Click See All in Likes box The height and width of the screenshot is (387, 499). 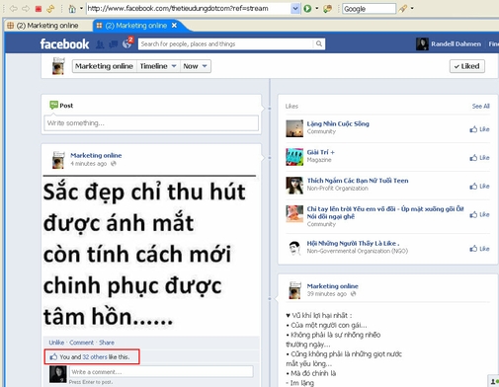point(480,106)
